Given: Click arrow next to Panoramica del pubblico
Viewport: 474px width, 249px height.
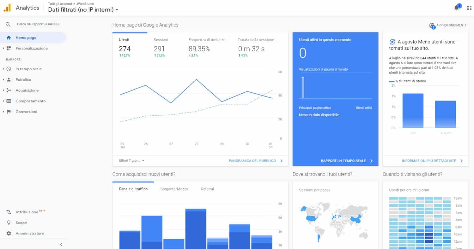Looking at the screenshot, I should [281, 161].
